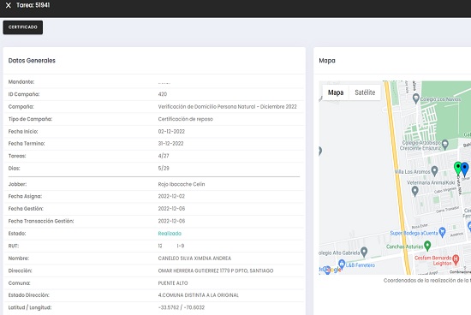Click the blue location pin on map

pyautogui.click(x=465, y=169)
